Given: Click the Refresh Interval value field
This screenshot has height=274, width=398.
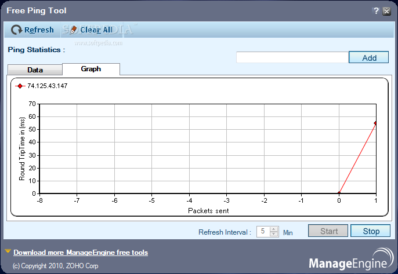Looking at the screenshot, I should [x=263, y=231].
